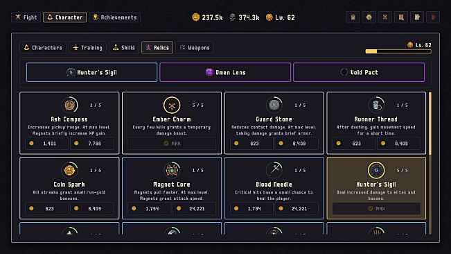This screenshot has height=254, width=451.
Task: Switch to the Weapons tab
Action: (195, 47)
